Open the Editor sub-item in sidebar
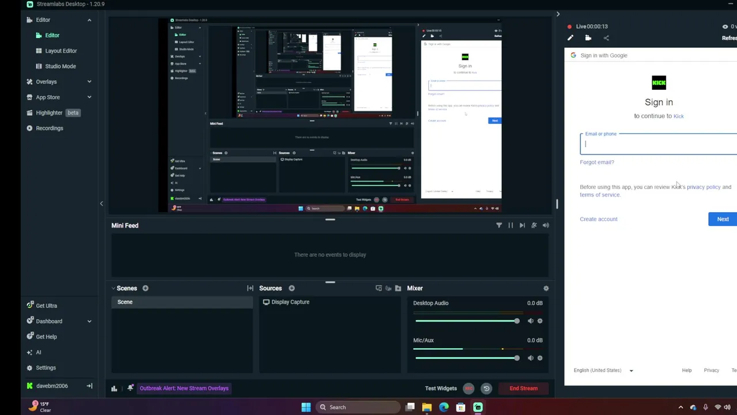The width and height of the screenshot is (737, 415). point(52,35)
